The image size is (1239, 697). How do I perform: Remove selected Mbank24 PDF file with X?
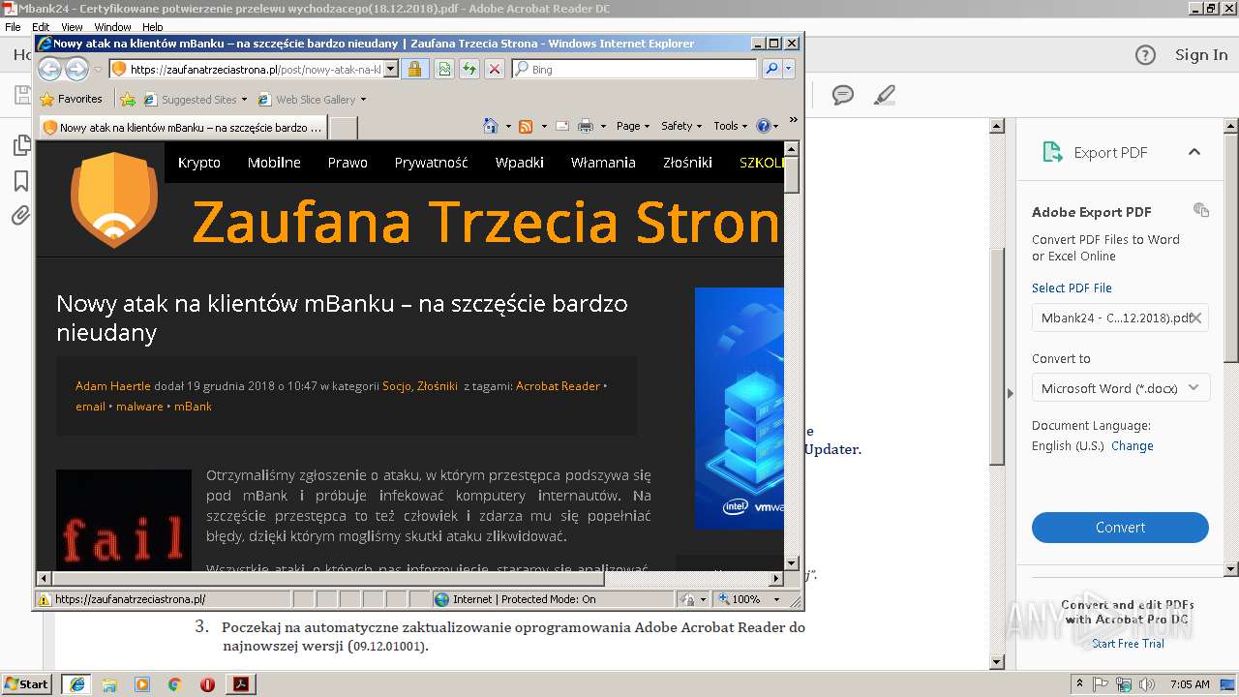point(1196,318)
